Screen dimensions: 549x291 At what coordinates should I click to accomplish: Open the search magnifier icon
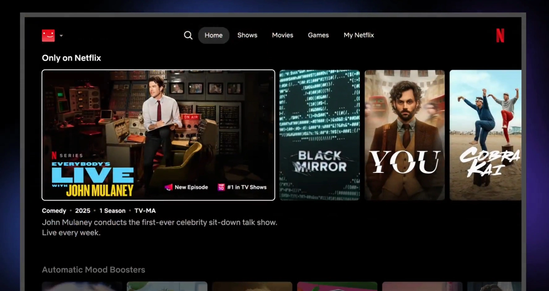[x=188, y=35]
